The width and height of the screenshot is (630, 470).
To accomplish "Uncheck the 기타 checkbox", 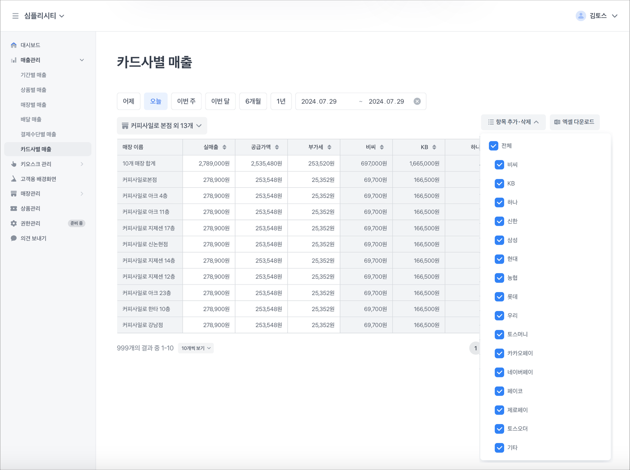I will pos(499,448).
